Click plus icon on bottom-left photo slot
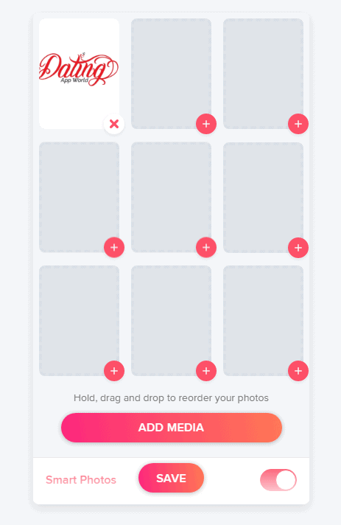 114,371
